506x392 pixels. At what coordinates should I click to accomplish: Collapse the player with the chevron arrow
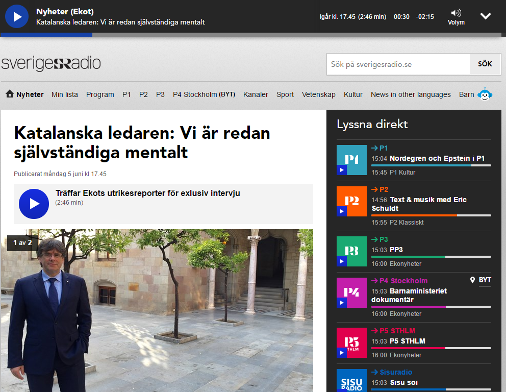(486, 16)
